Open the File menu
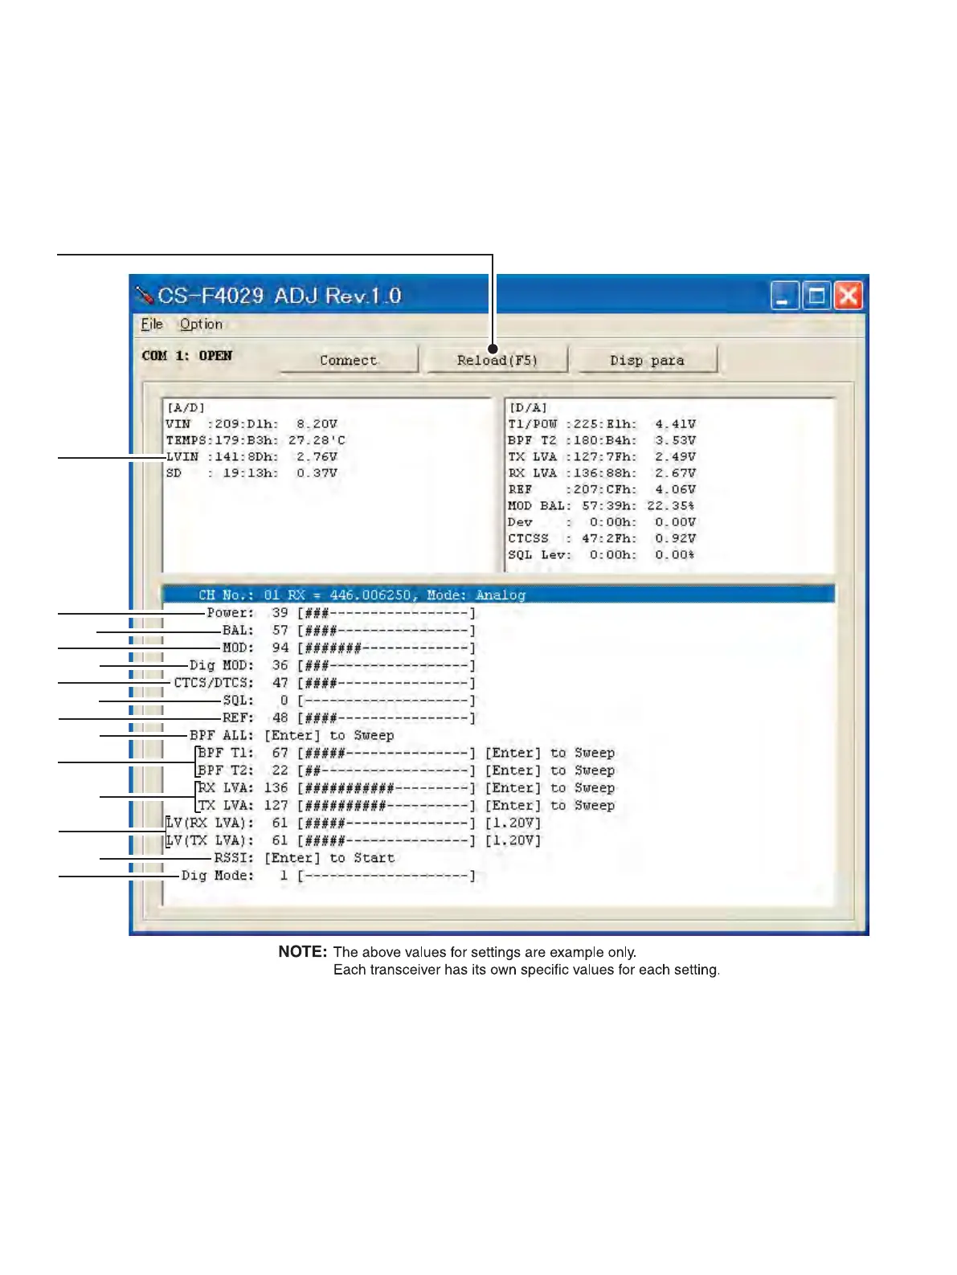 tap(152, 324)
